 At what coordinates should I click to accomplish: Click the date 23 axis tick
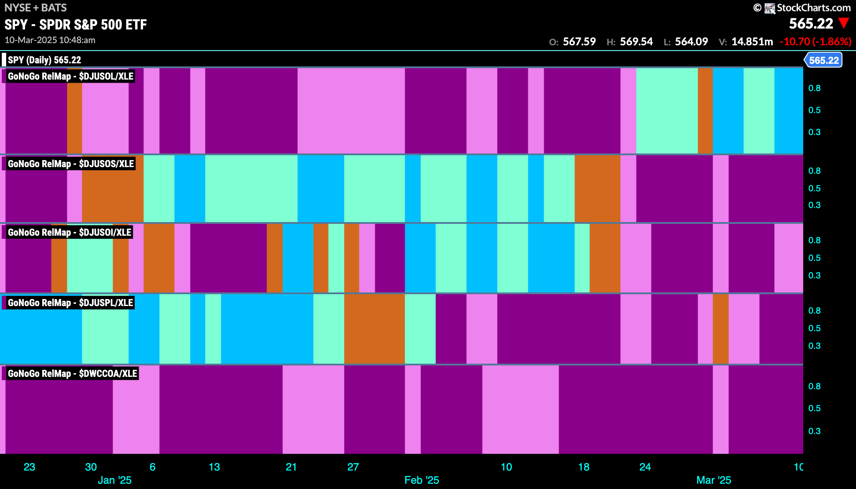point(29,467)
